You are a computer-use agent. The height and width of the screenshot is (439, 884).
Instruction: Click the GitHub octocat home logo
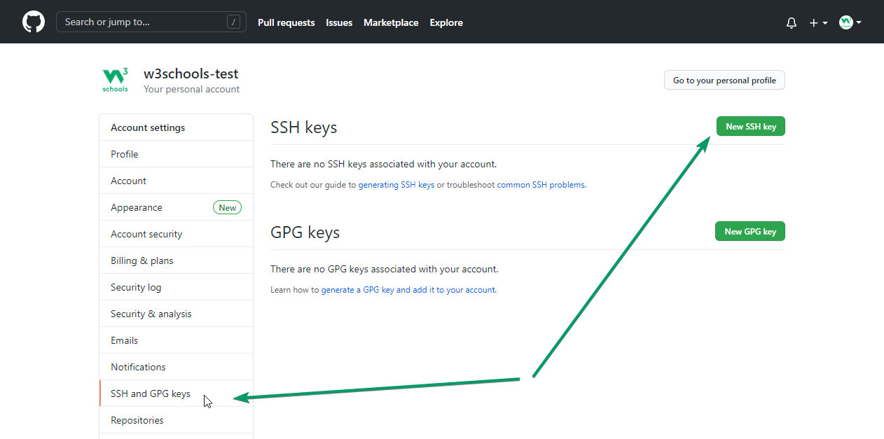(33, 22)
